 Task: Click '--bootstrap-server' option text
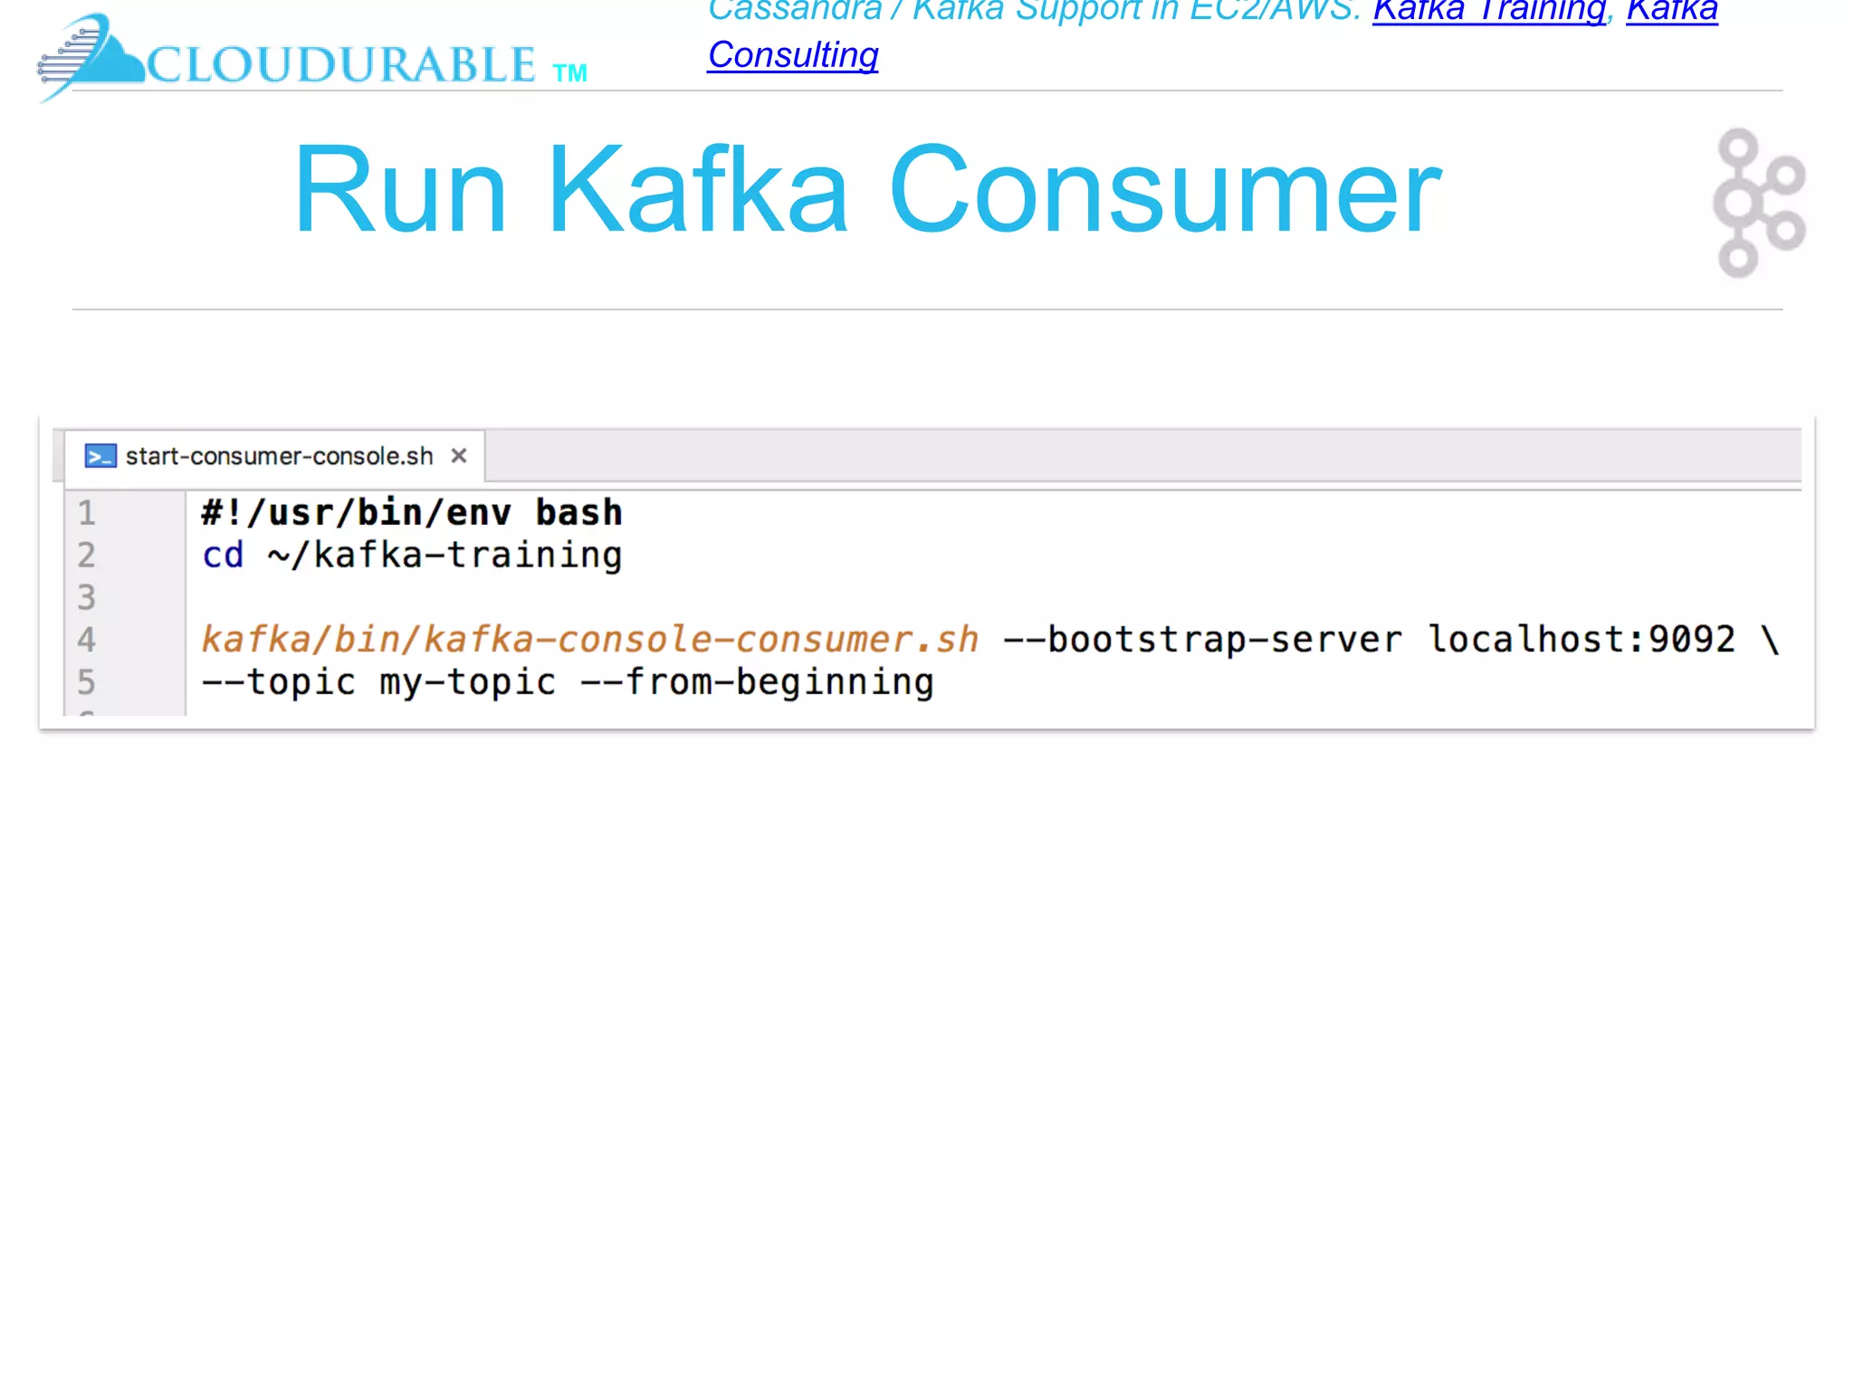(x=1203, y=640)
